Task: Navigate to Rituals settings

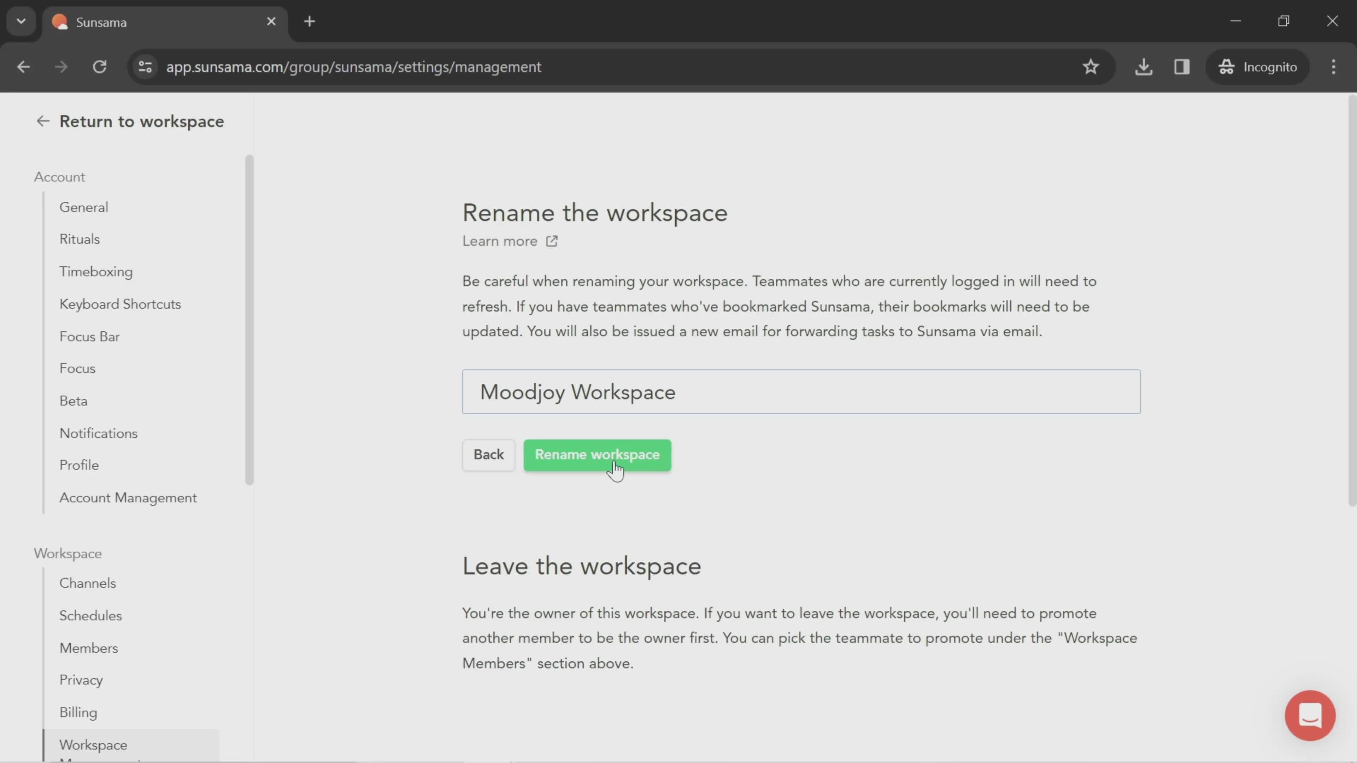Action: pyautogui.click(x=79, y=238)
